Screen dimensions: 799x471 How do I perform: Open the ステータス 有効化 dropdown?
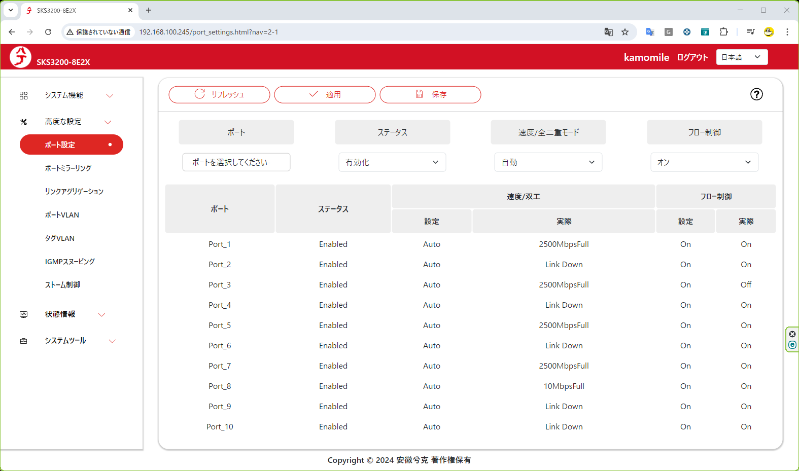point(392,162)
